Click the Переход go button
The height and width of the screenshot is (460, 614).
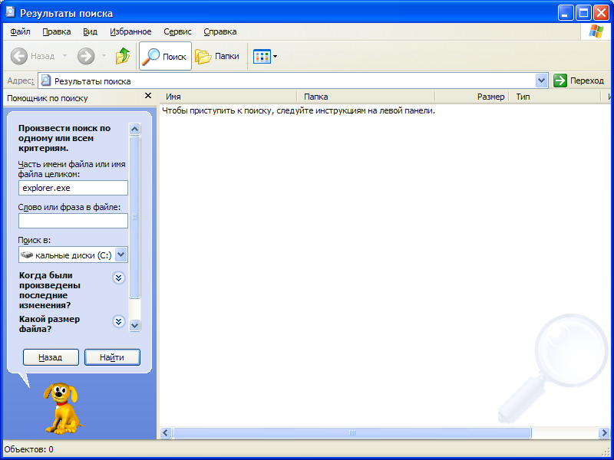point(579,81)
